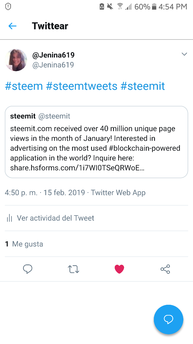
Task: Tap the retweet arrows icon
Action: click(x=73, y=269)
